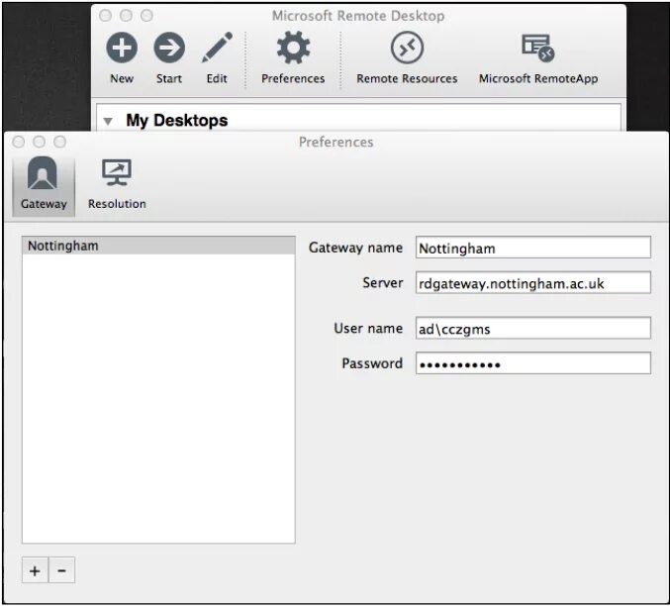Close the Microsoft Remote Desktop window
This screenshot has height=606, width=670.
(x=105, y=16)
